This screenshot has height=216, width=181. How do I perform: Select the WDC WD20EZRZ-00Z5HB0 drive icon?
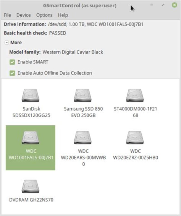[x=135, y=137]
